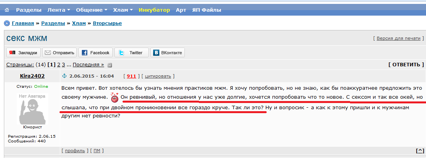Open the Разделы menu item
The width and height of the screenshot is (426, 158).
coord(29,10)
